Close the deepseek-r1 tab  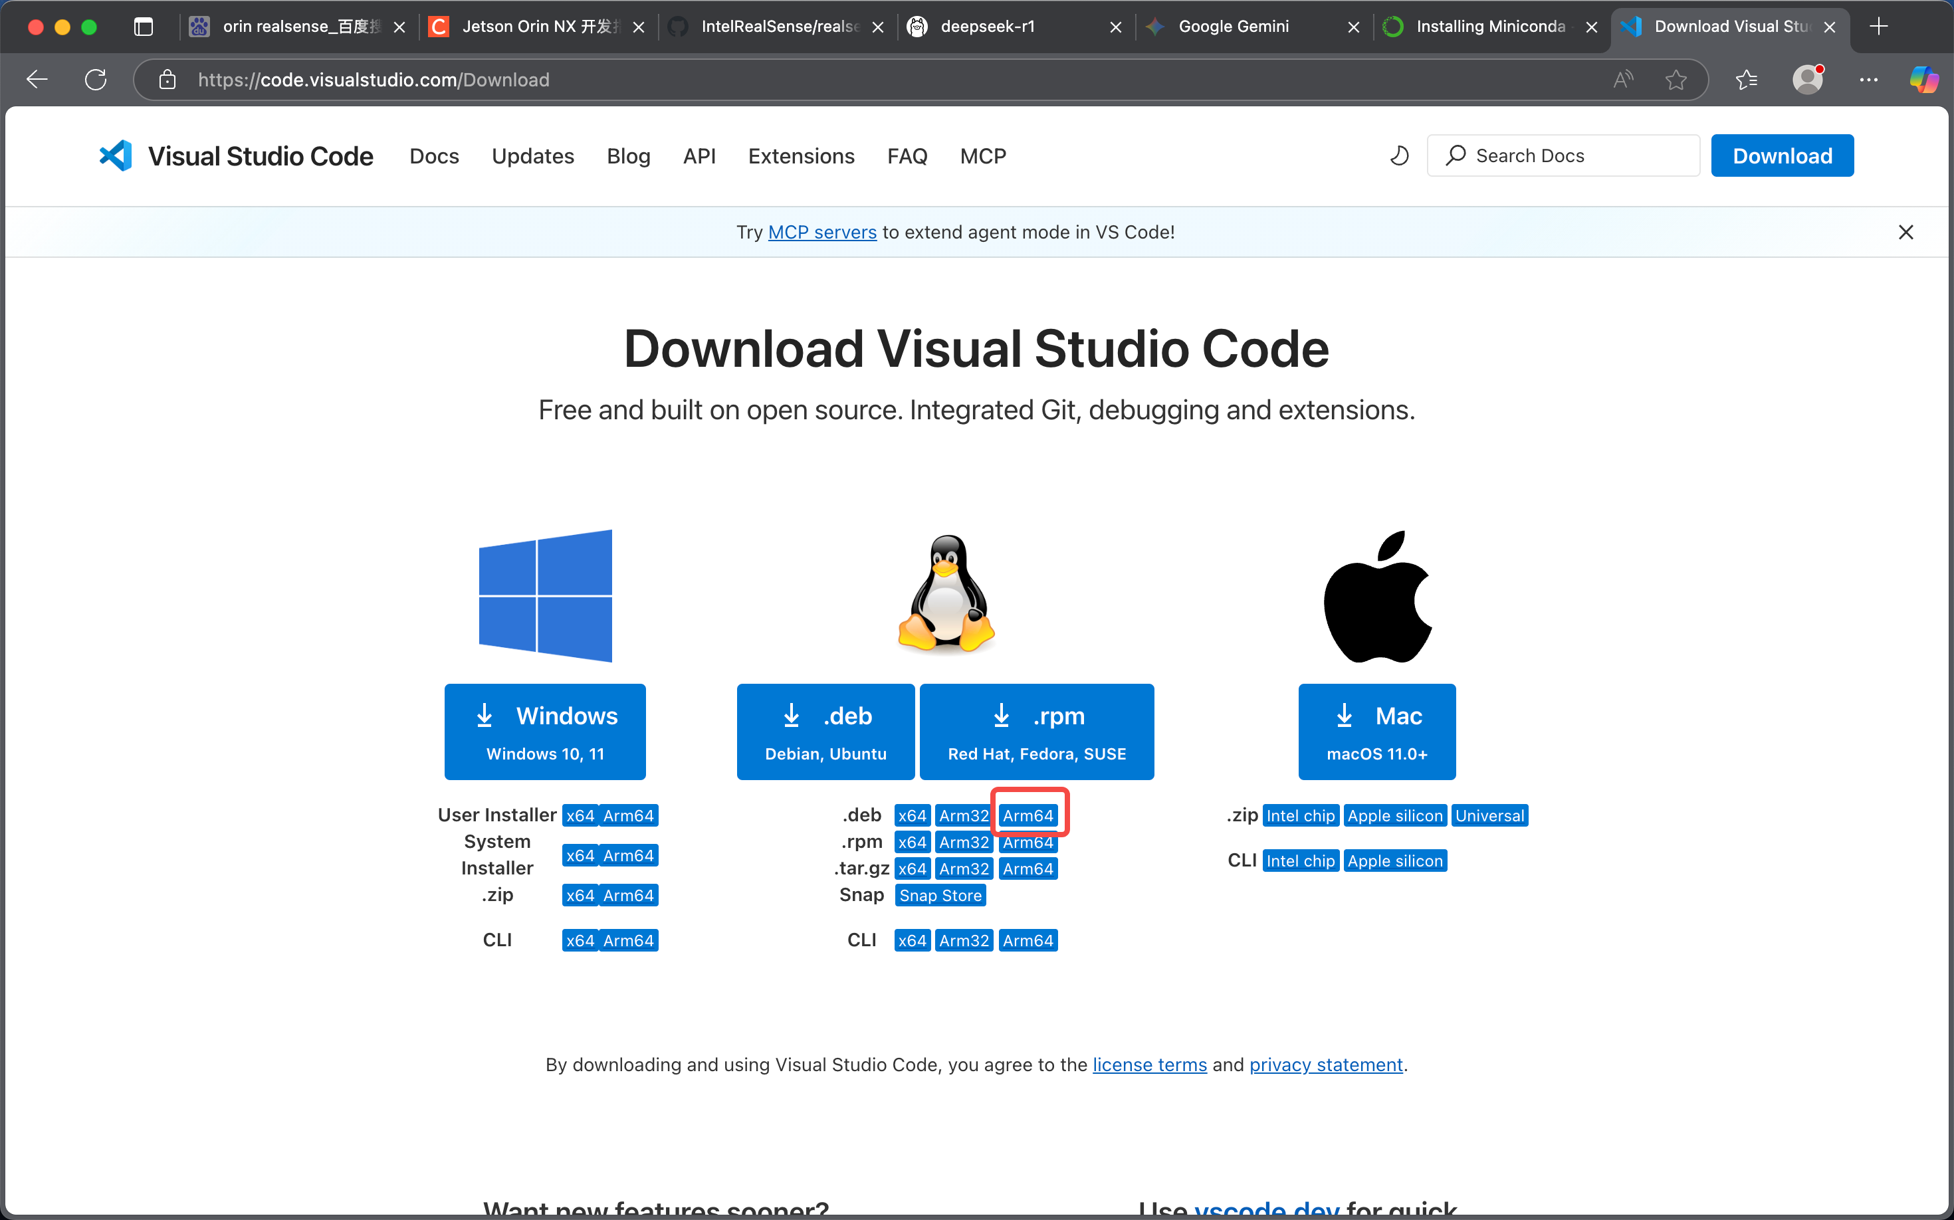pos(1116,27)
